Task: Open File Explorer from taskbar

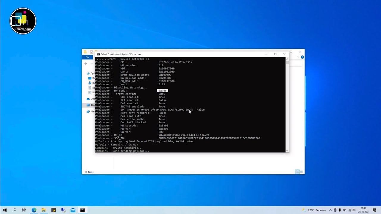Action: coord(44,210)
